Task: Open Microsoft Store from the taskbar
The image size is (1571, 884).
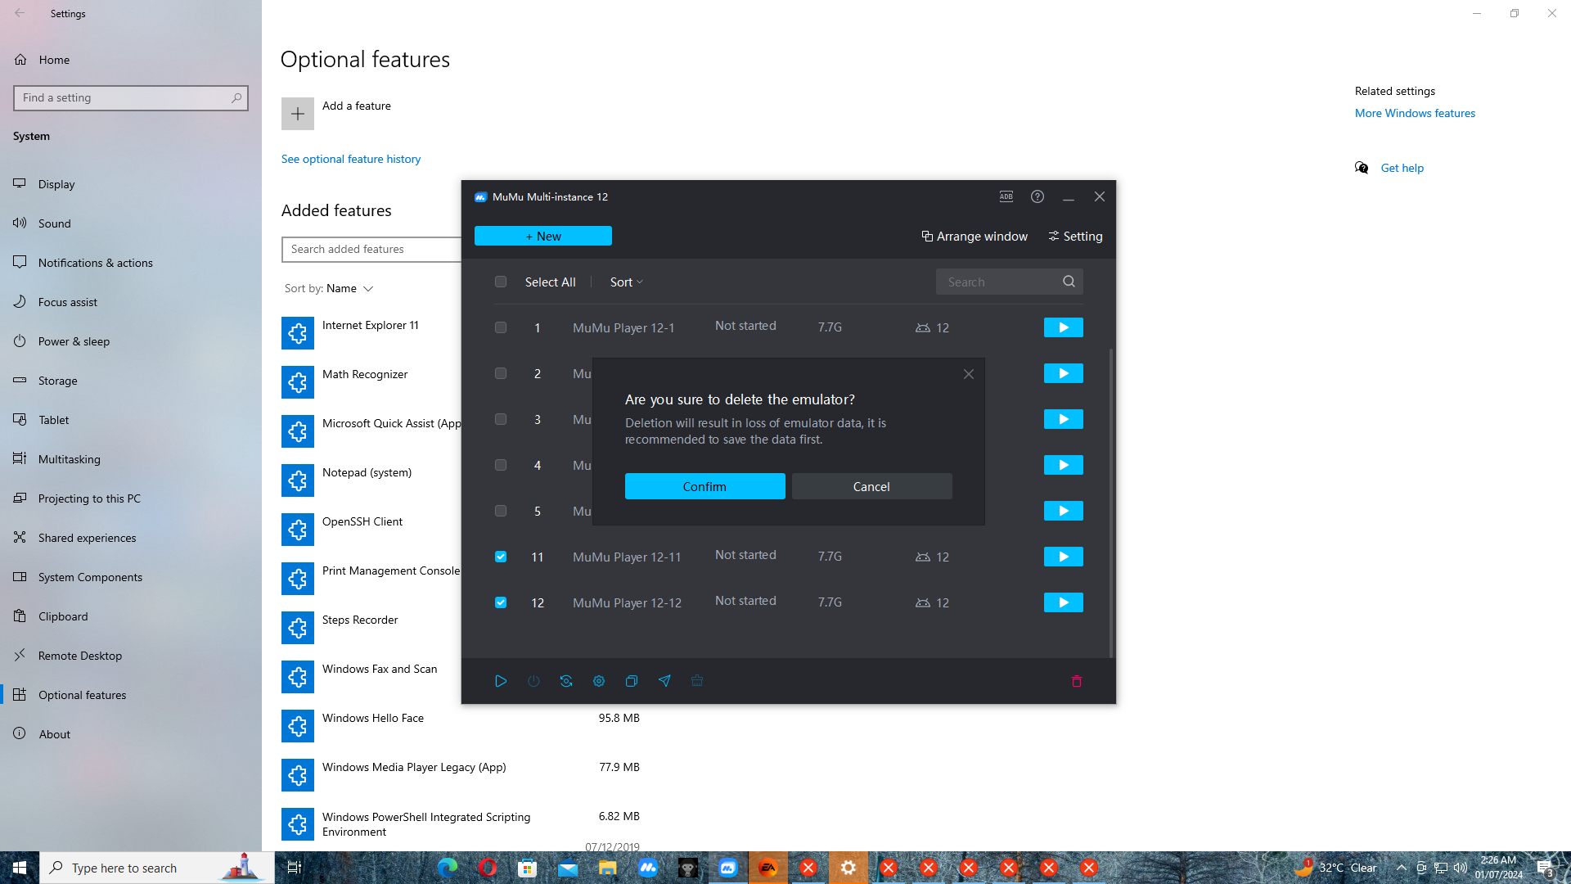Action: click(x=528, y=868)
